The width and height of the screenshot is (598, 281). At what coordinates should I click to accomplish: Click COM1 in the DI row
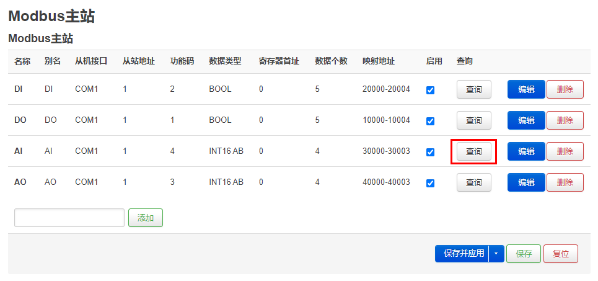87,89
